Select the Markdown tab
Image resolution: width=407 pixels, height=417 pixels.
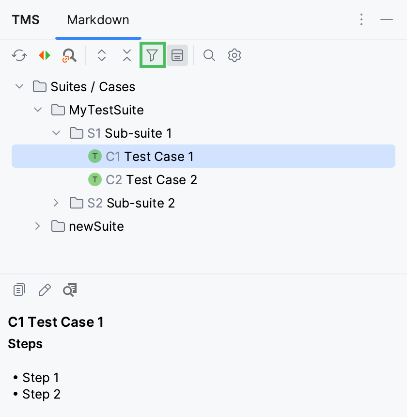coord(98,20)
